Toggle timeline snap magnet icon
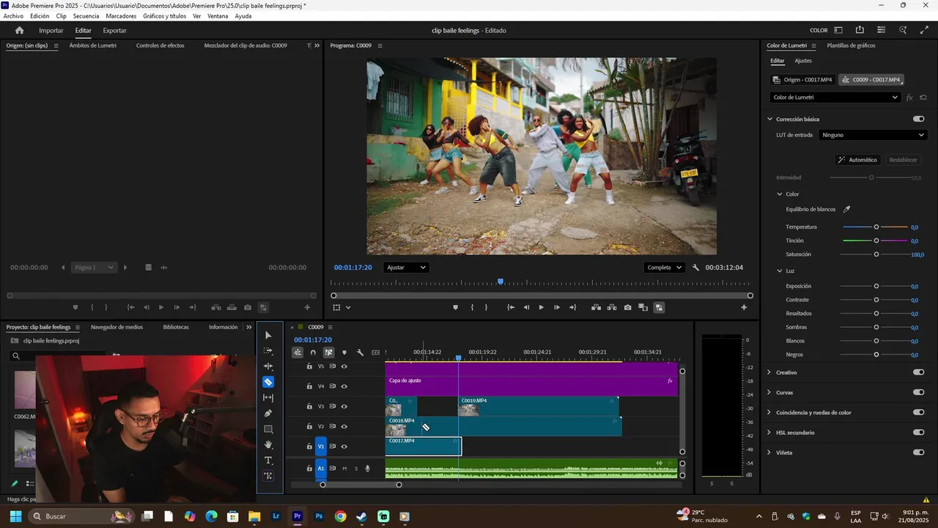Image resolution: width=938 pixels, height=528 pixels. (313, 352)
